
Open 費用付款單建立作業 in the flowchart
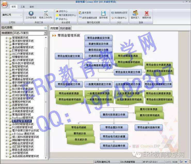[x=114, y=114]
